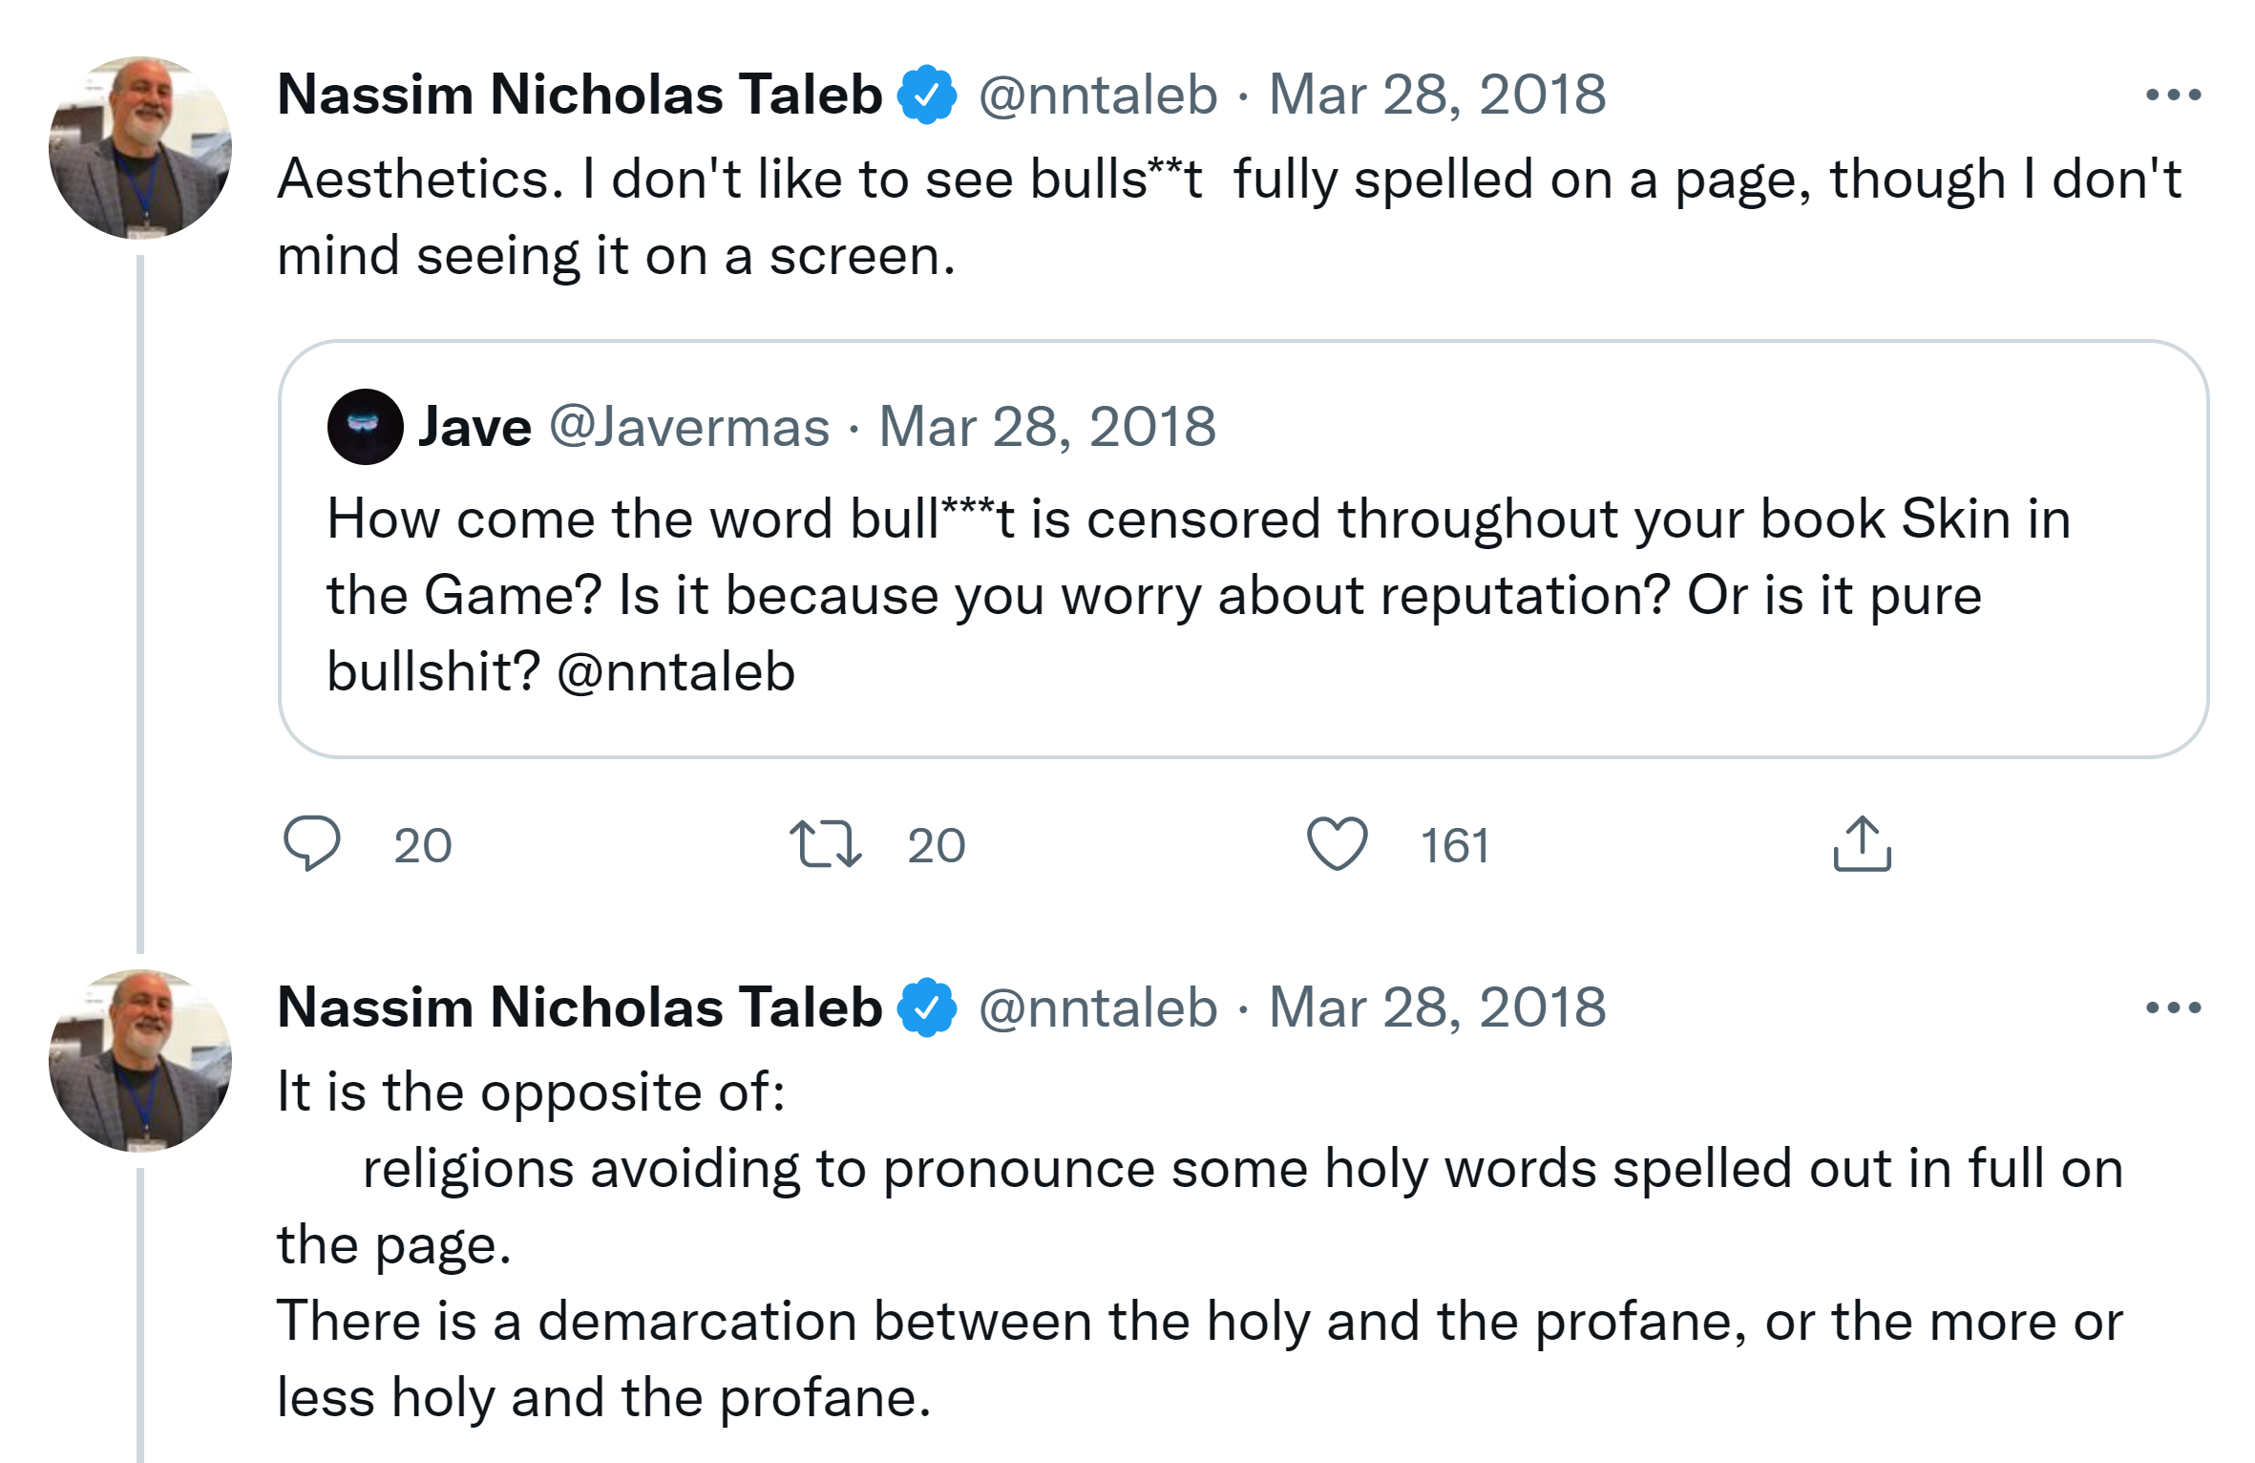The image size is (2255, 1463).
Task: Like the first tweet with heart icon
Action: pyautogui.click(x=1337, y=844)
